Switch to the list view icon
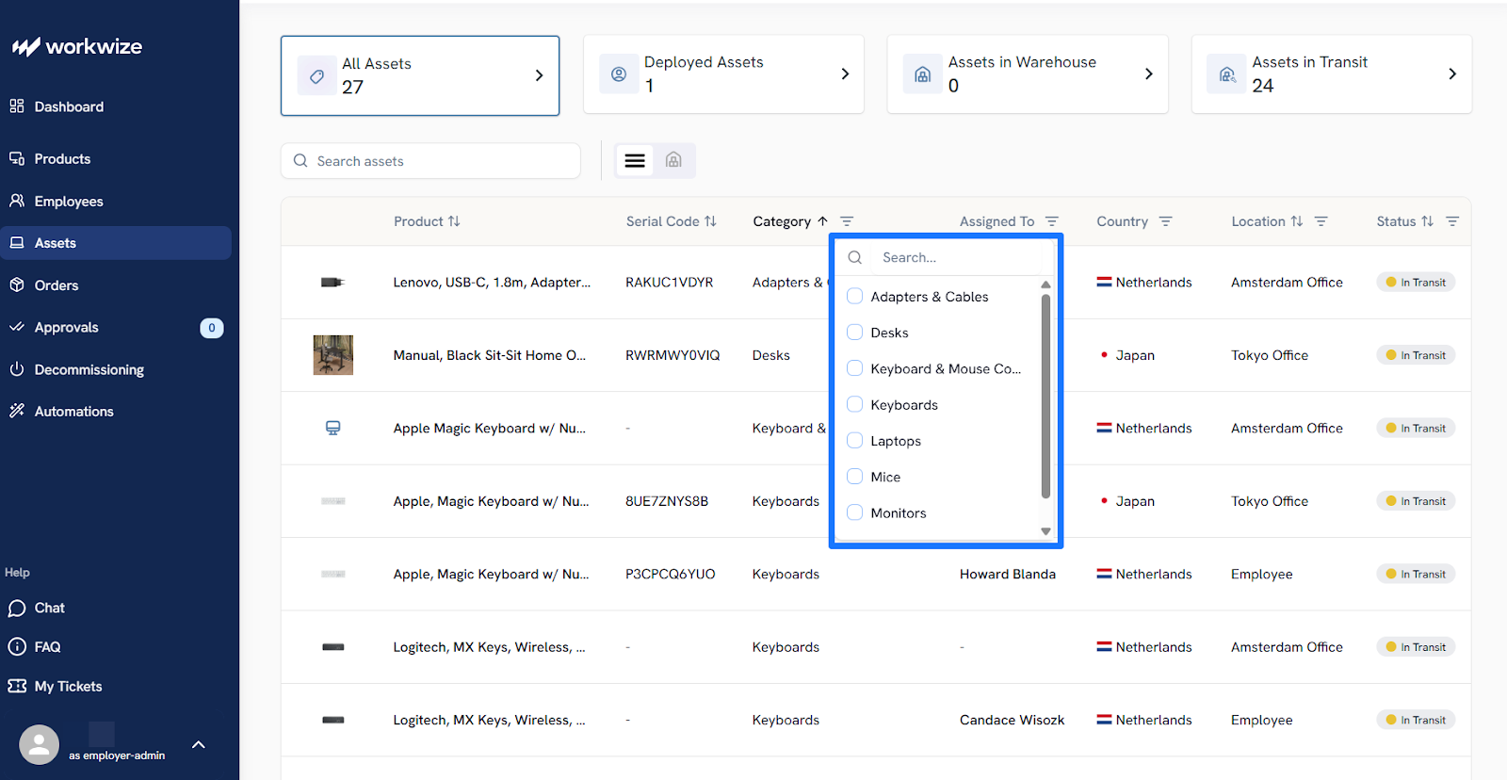This screenshot has width=1507, height=780. click(x=635, y=161)
